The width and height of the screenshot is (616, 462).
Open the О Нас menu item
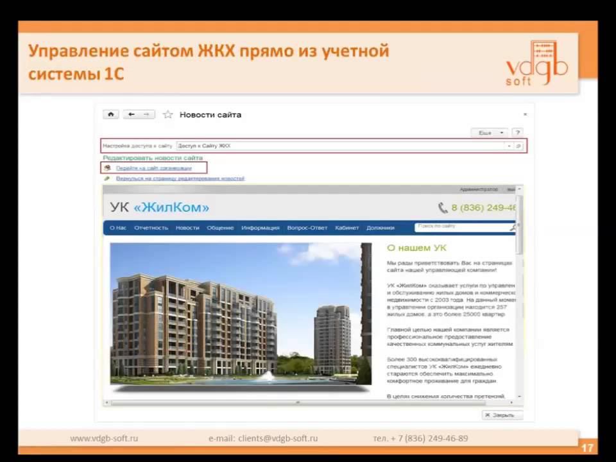(x=118, y=228)
